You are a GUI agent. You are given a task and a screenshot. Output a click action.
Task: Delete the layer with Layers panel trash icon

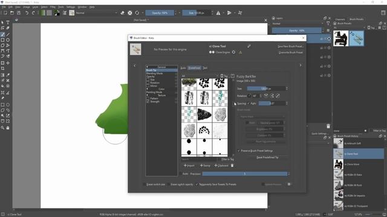point(328,126)
